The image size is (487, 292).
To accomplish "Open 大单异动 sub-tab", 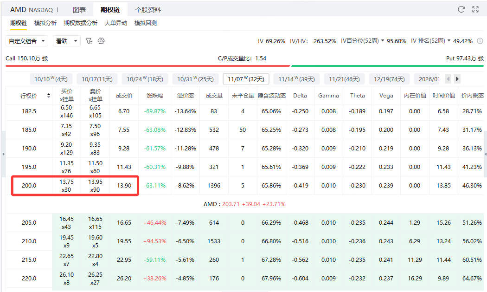I will (116, 23).
